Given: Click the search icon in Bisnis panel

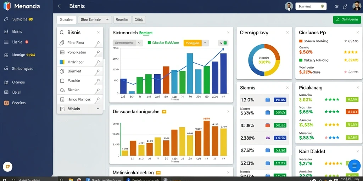Looking at the screenshot, I should click(x=62, y=33).
